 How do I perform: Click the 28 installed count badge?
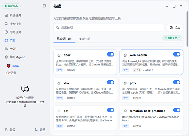pyautogui.click(x=69, y=39)
